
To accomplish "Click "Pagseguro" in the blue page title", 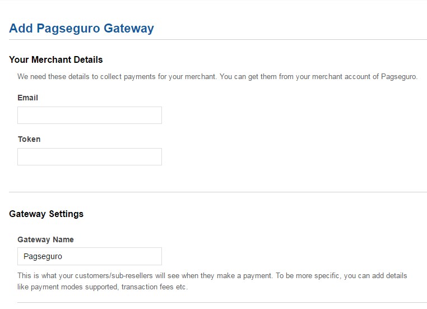I will tap(68, 28).
